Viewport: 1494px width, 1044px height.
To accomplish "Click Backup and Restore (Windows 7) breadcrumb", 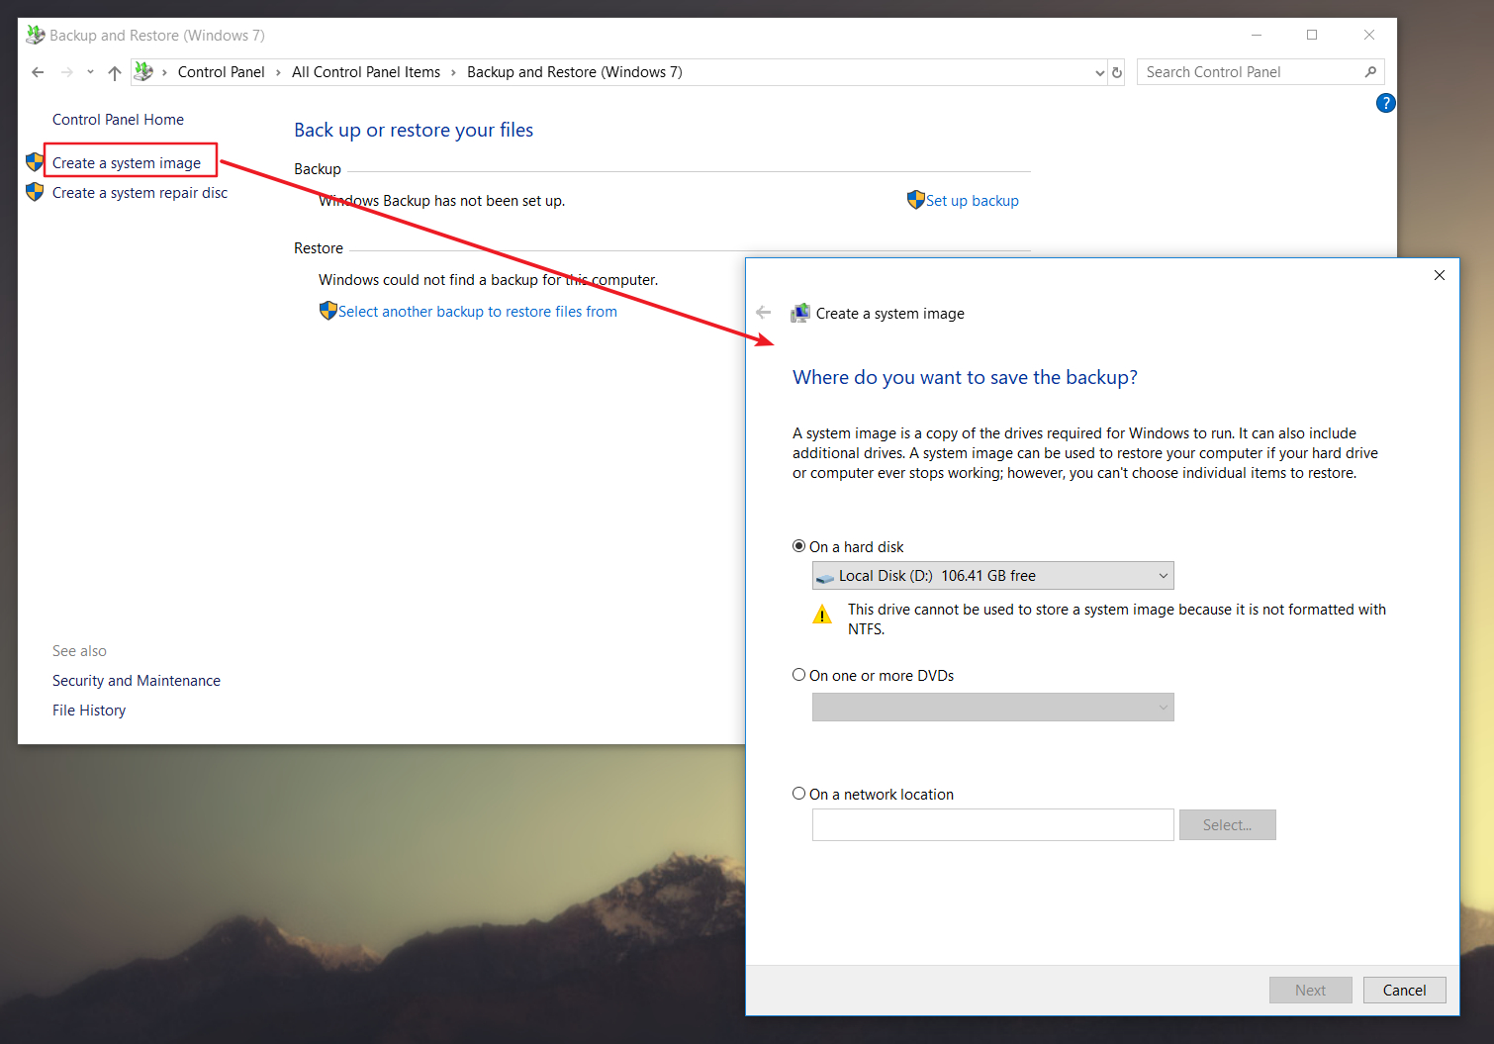I will point(575,72).
